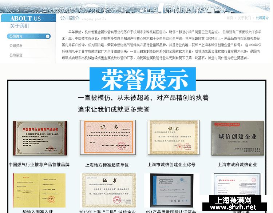Click the ABOUT US sidebar header
The image size is (273, 213).
point(25,18)
